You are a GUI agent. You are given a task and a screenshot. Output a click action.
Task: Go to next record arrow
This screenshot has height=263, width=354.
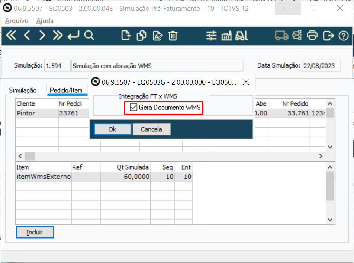pos(42,35)
